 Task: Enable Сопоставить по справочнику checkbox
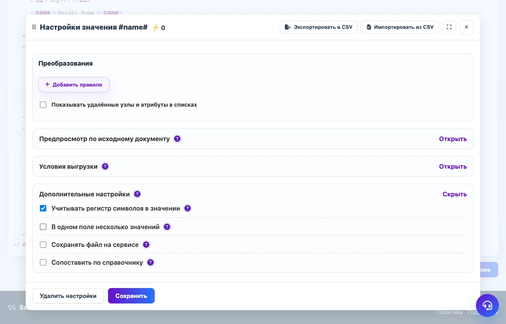[x=43, y=262]
